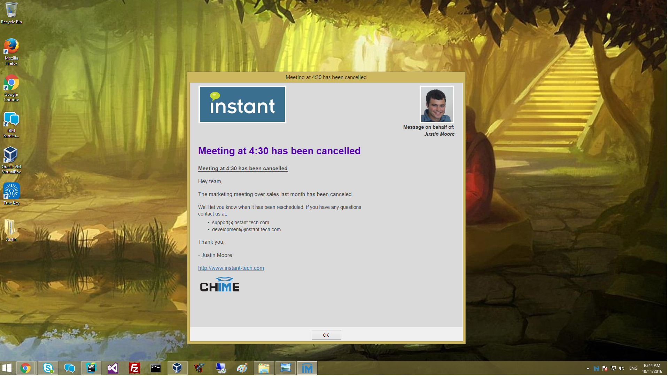Click the '- Justin Moore' signature line
Image resolution: width=668 pixels, height=376 pixels.
215,256
